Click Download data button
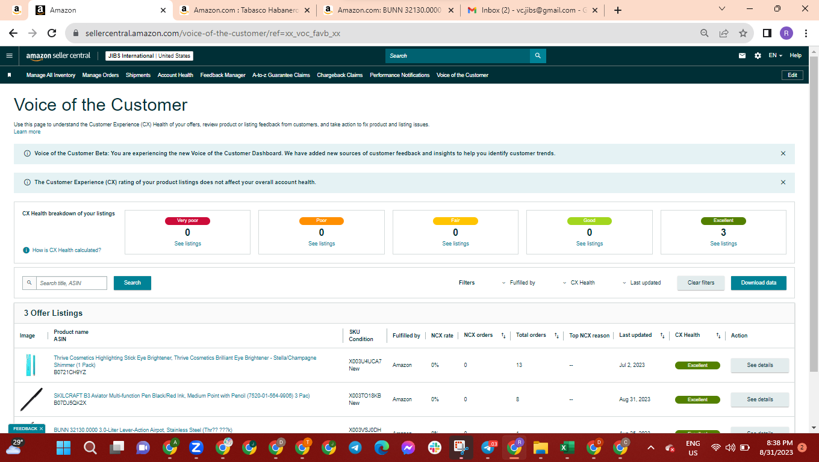This screenshot has height=462, width=819. (x=759, y=283)
